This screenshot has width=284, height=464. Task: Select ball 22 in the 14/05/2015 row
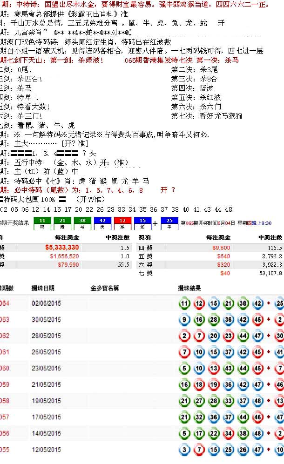[214, 434]
